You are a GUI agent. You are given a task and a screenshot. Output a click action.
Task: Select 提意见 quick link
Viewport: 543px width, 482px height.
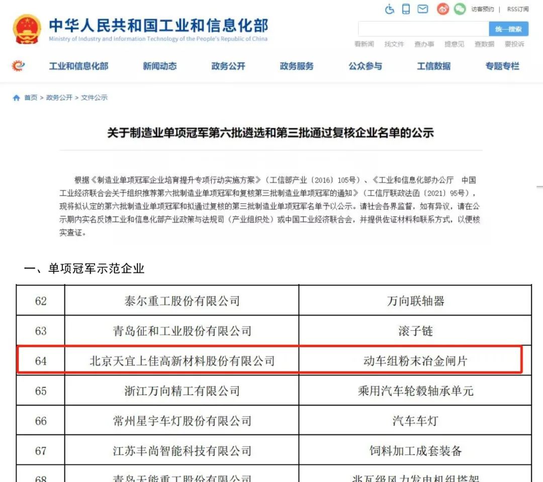point(455,44)
